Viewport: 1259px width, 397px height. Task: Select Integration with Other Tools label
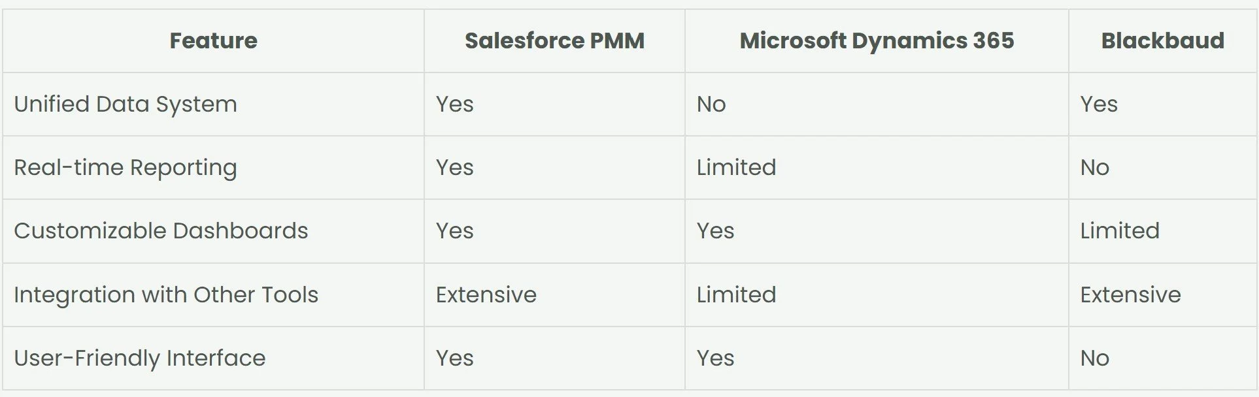pos(166,294)
